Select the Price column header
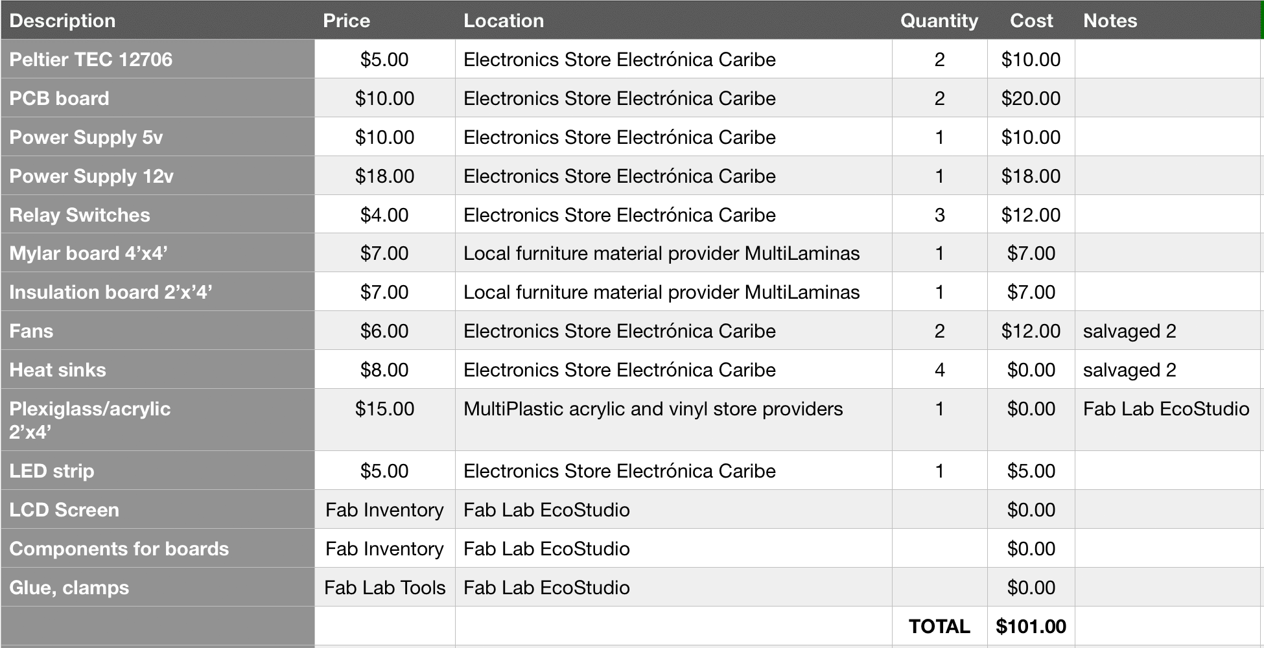Screen dimensions: 1264x648 (x=385, y=20)
